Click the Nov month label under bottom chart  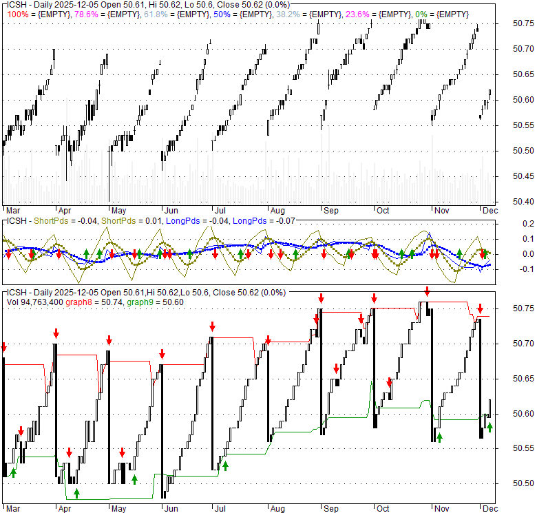[442, 509]
